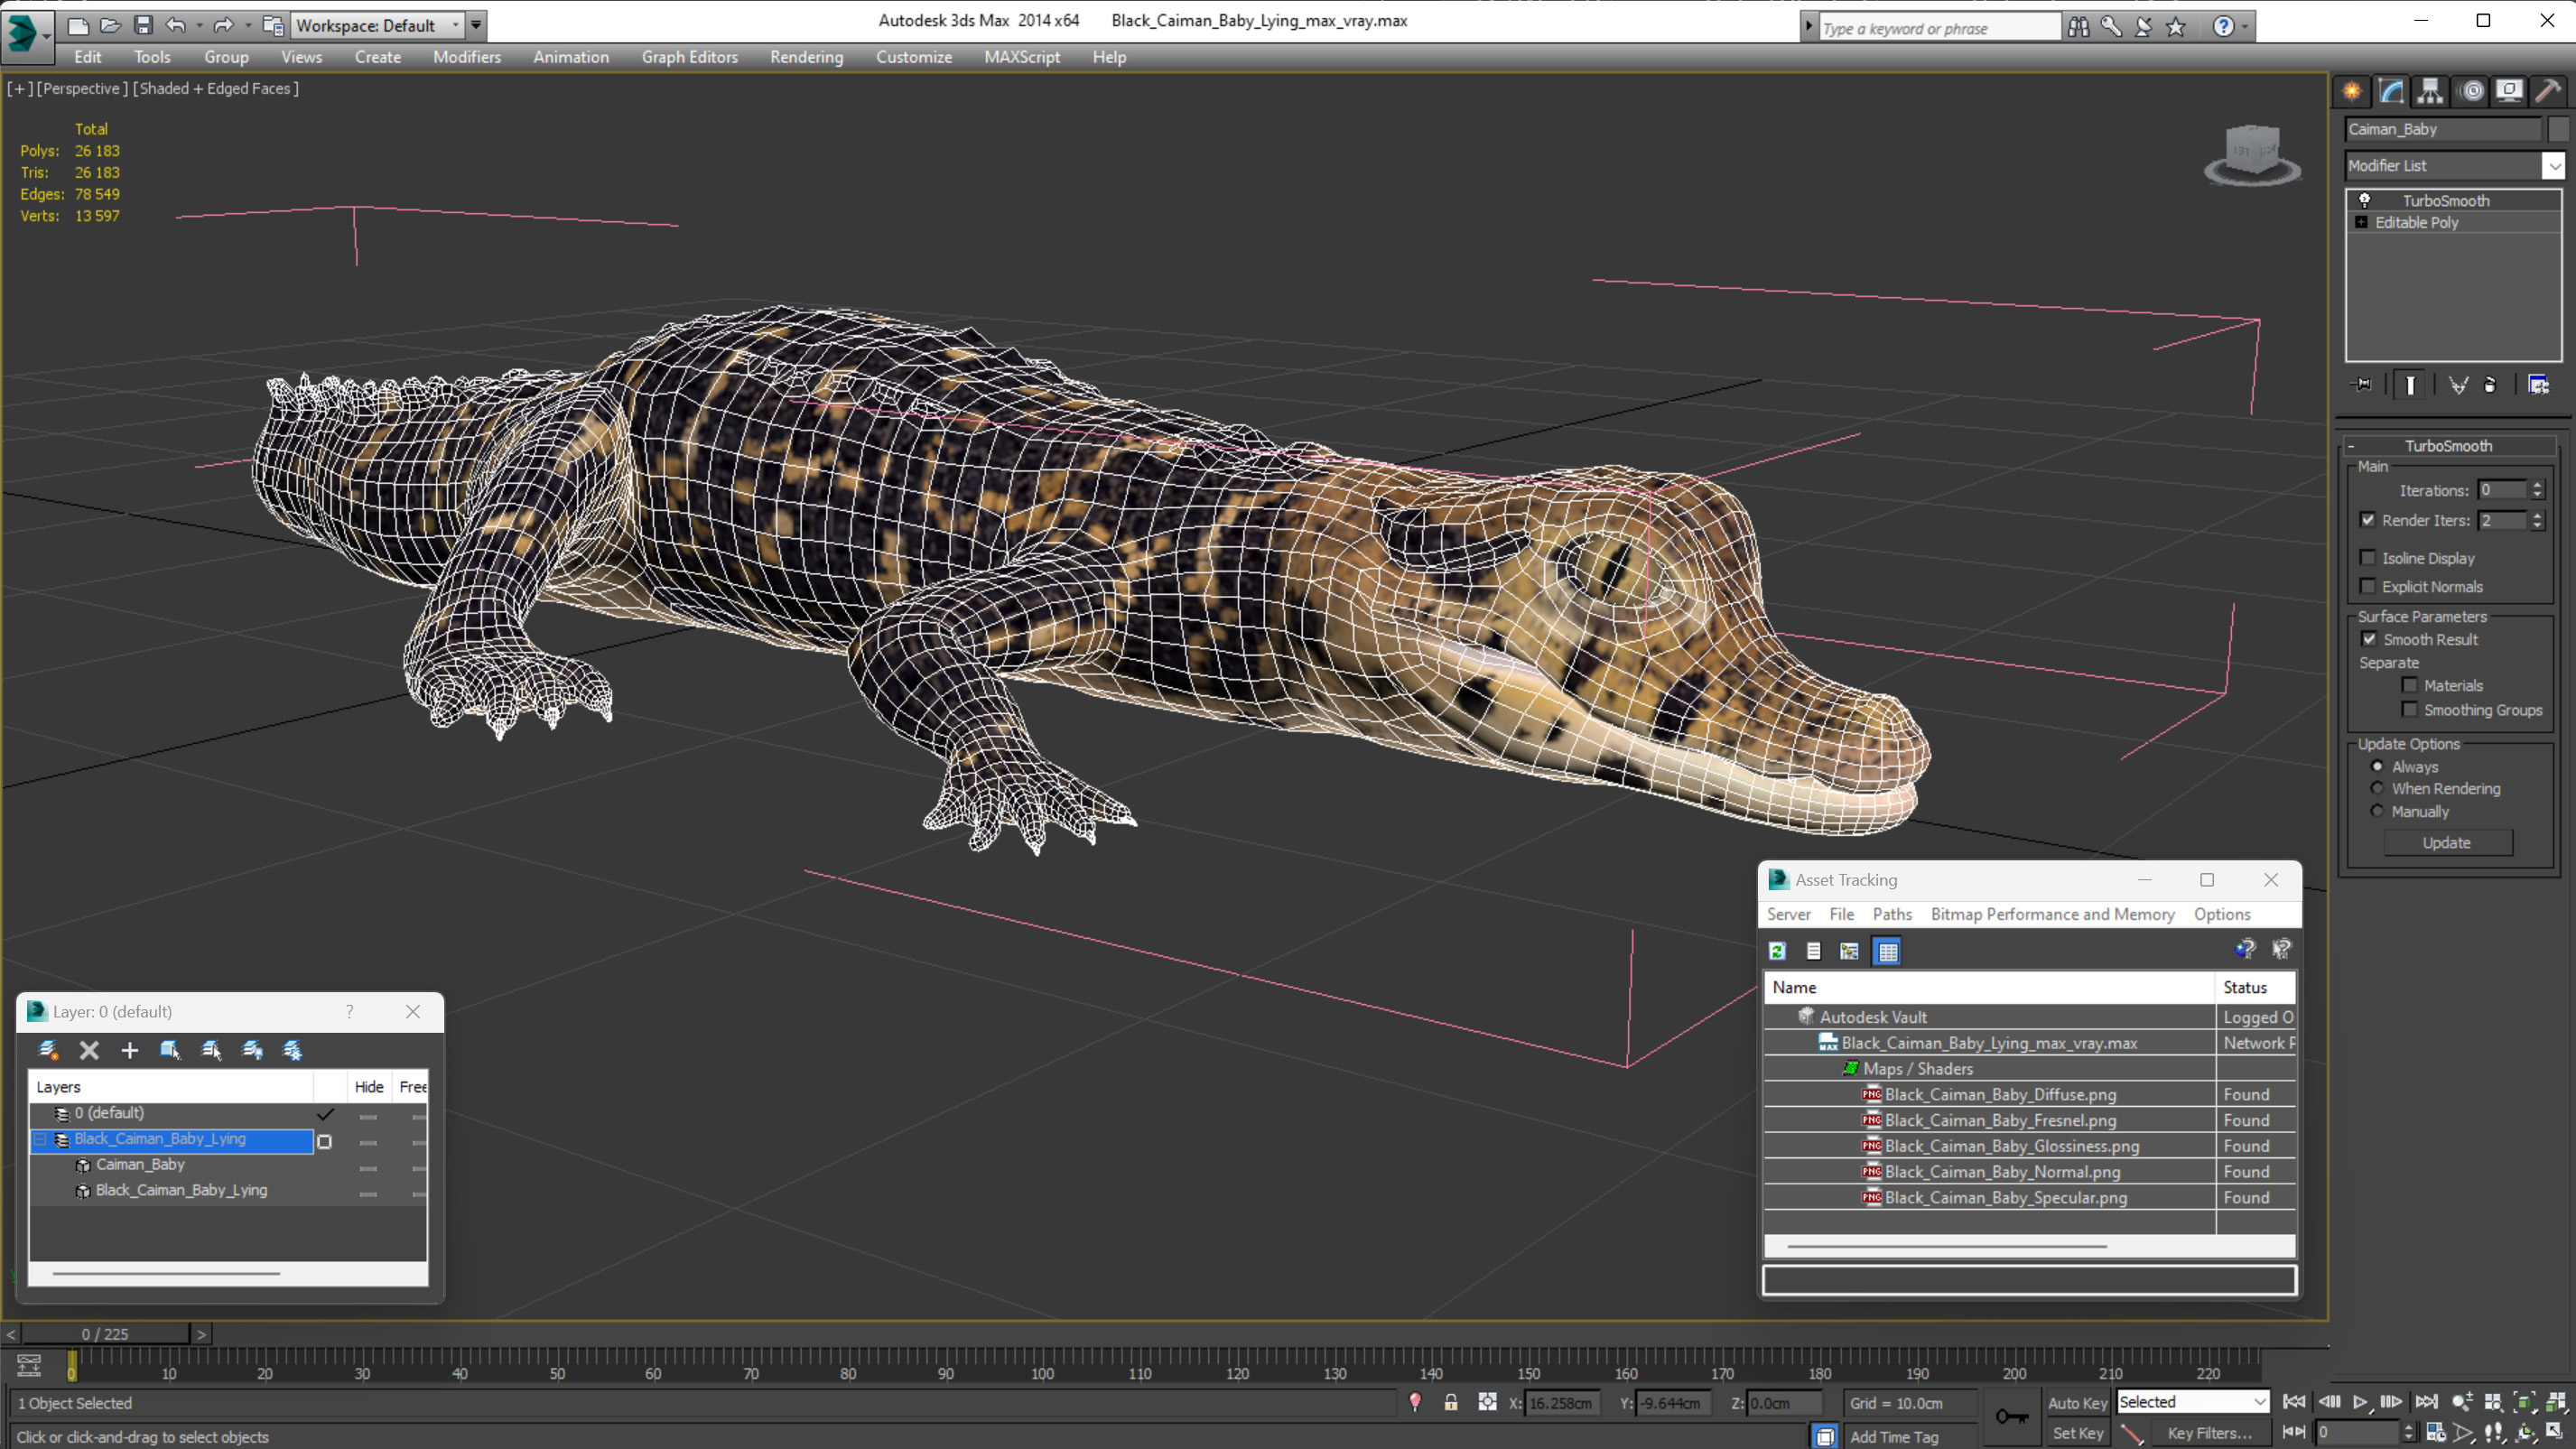Click the Shaded + Edged Faces label
The image size is (2576, 1449).
tap(216, 88)
